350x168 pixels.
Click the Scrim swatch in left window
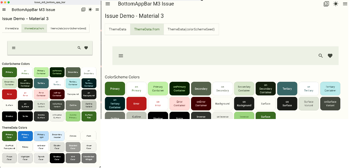coord(25,116)
